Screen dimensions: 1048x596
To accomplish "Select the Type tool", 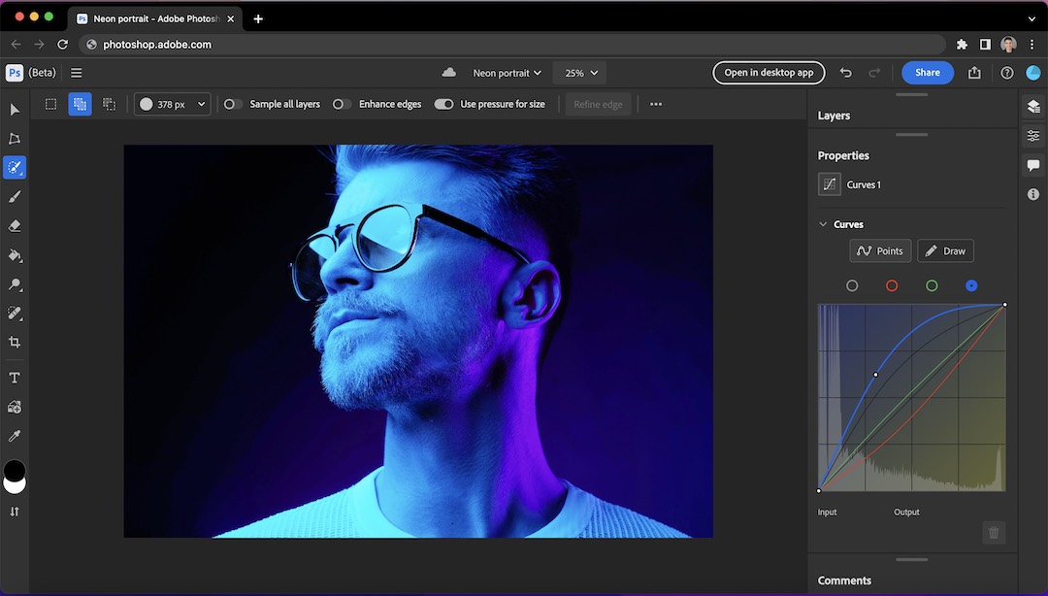I will pyautogui.click(x=15, y=378).
